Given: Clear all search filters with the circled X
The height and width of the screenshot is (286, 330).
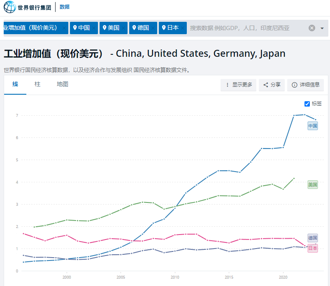Looking at the screenshot, I should pos(312,28).
